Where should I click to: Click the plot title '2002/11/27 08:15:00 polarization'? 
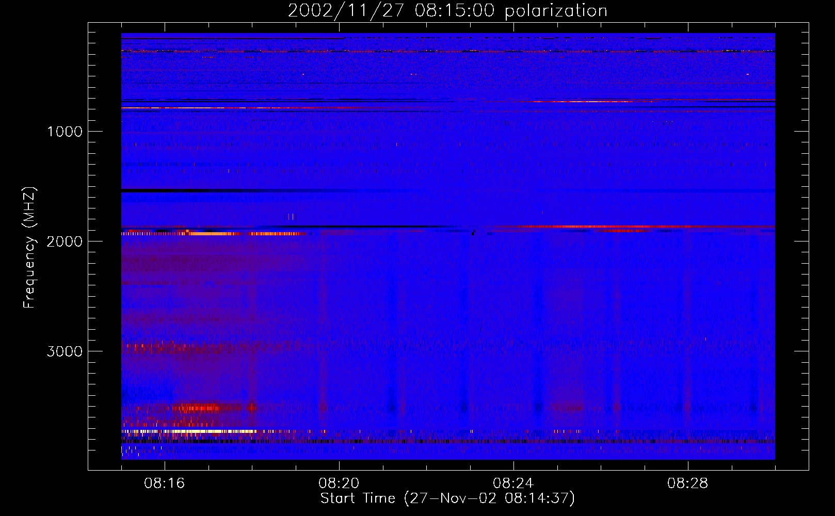click(447, 10)
